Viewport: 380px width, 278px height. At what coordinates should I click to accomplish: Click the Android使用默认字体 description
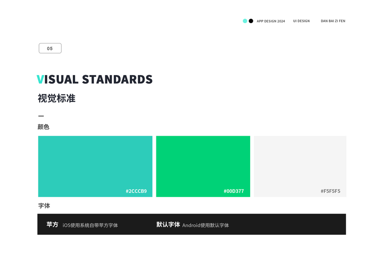pyautogui.click(x=206, y=225)
